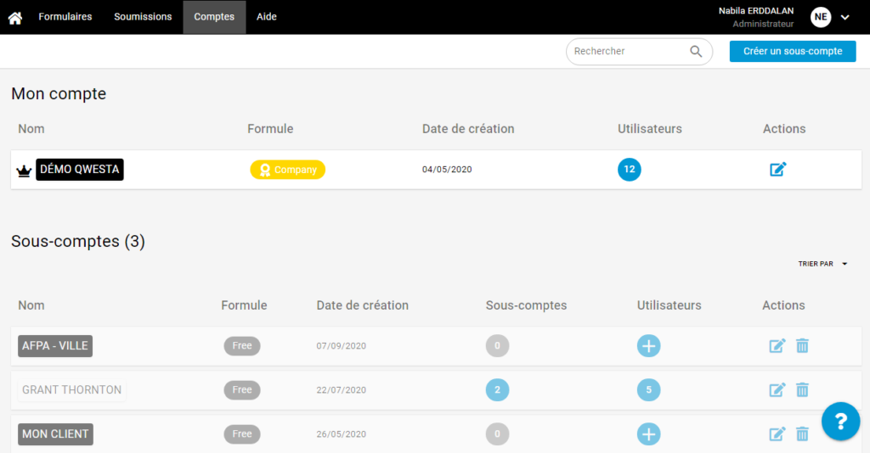Click the 26/05/2020 creation date
870x453 pixels.
342,434
